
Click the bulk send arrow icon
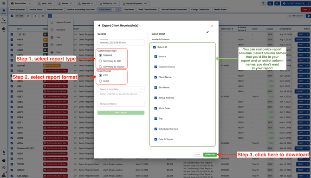[x=28, y=16]
